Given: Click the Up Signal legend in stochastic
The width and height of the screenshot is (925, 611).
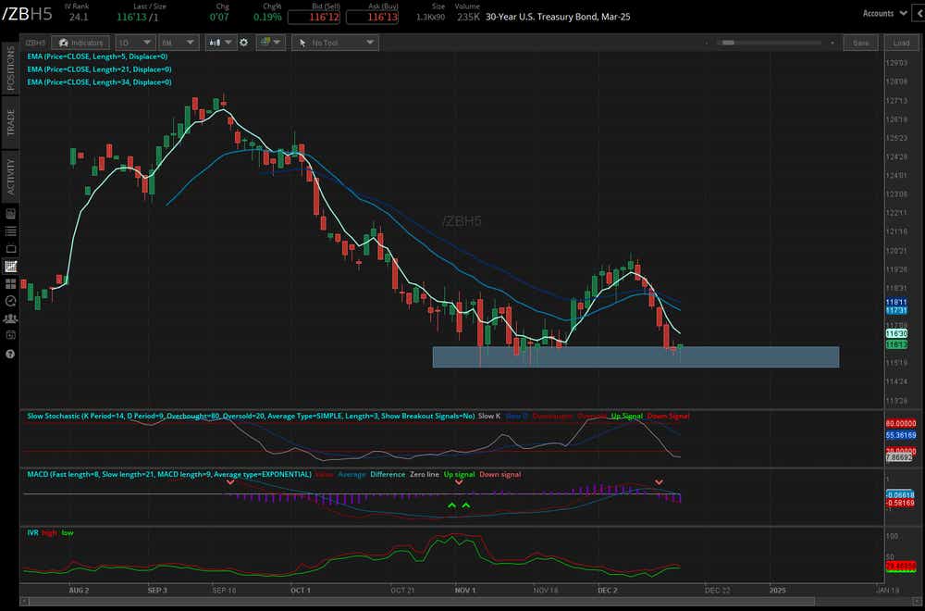Looking at the screenshot, I should (626, 417).
